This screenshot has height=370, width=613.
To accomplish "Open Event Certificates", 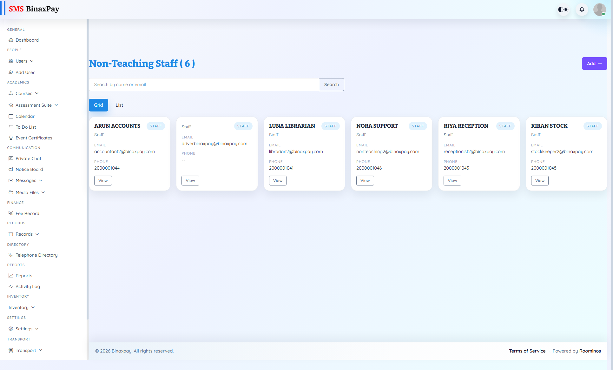I will click(34, 138).
